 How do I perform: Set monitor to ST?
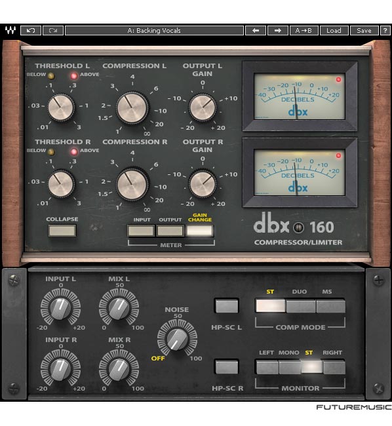(312, 367)
